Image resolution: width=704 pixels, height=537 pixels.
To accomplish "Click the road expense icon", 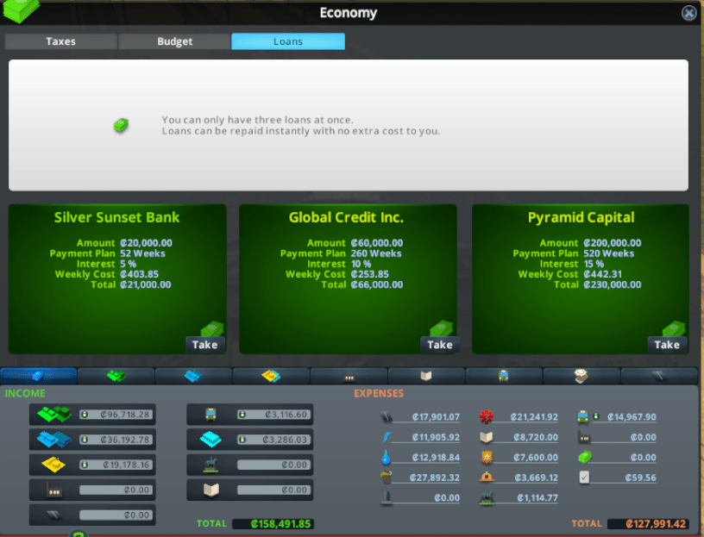I will pos(387,417).
